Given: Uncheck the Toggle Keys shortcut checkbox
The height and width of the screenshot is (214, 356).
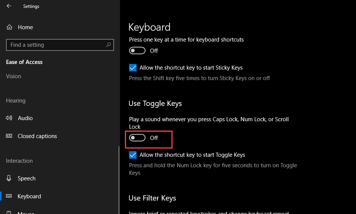Looking at the screenshot, I should click(133, 155).
